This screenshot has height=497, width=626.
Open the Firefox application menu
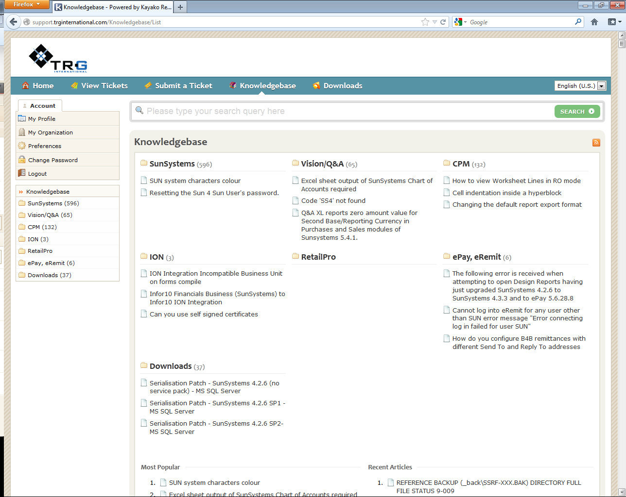[x=27, y=4]
